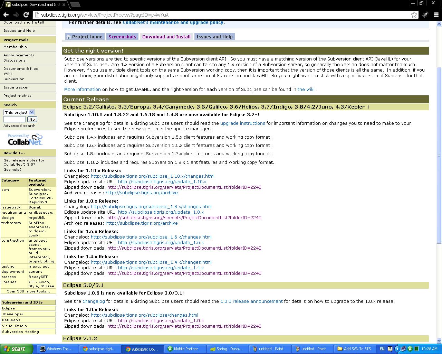Reload the current page
Image resolution: width=442 pixels, height=354 pixels.
(26, 15)
